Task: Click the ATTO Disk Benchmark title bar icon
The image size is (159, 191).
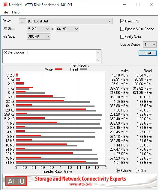Action: pos(5,4)
